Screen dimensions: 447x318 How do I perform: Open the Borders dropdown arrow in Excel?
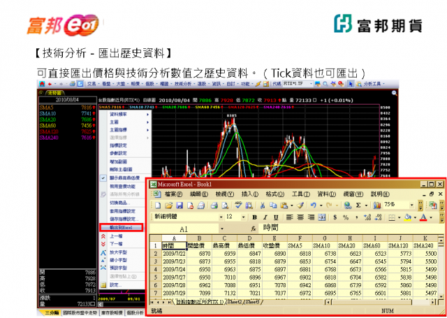[x=400, y=217]
